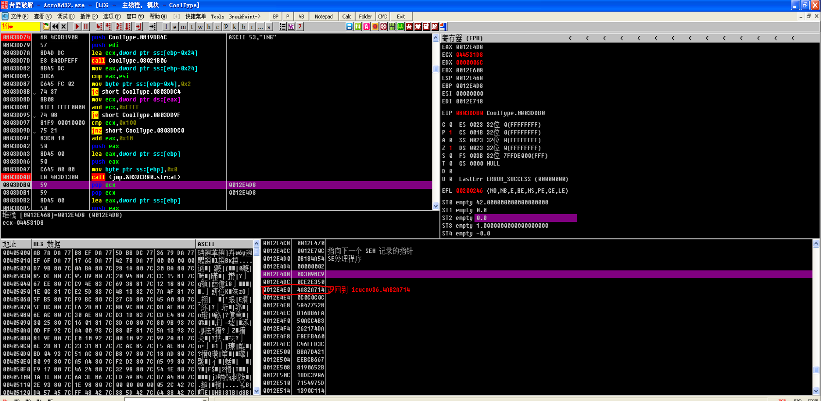Screen dimensions: 821x401
Task: Click the BP button
Action: coord(275,17)
